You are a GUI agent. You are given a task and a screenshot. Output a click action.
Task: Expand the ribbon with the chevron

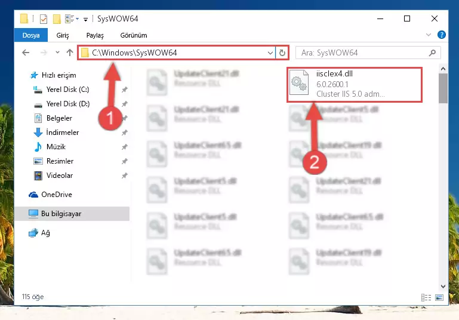coord(429,35)
